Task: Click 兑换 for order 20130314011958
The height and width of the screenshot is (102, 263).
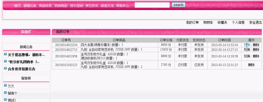Action: point(247,56)
